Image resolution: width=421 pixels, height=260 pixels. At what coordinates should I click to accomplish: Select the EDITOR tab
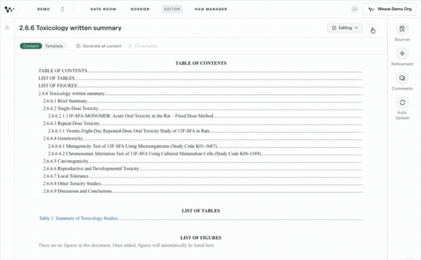coord(172,9)
